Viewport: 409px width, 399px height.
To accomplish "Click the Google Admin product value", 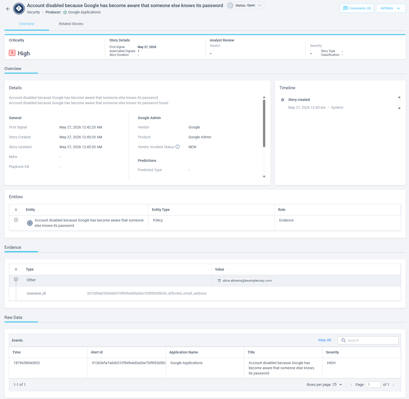I will [x=200, y=137].
